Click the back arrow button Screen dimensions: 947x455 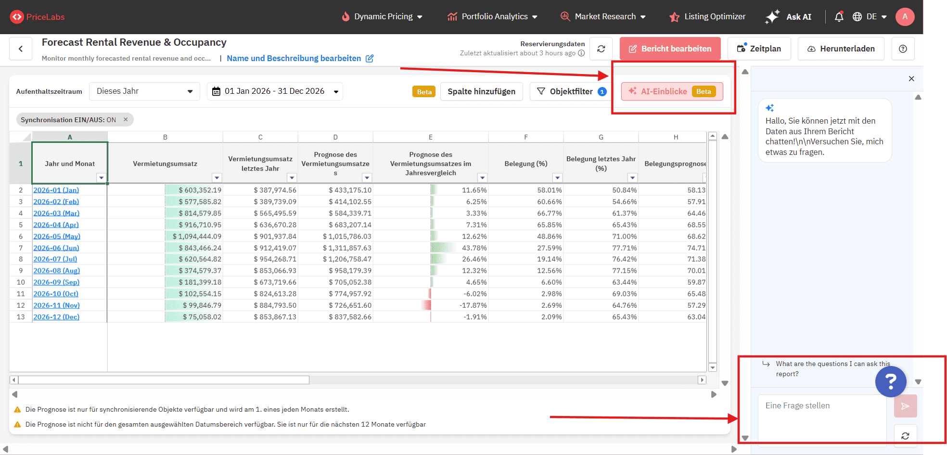tap(21, 49)
